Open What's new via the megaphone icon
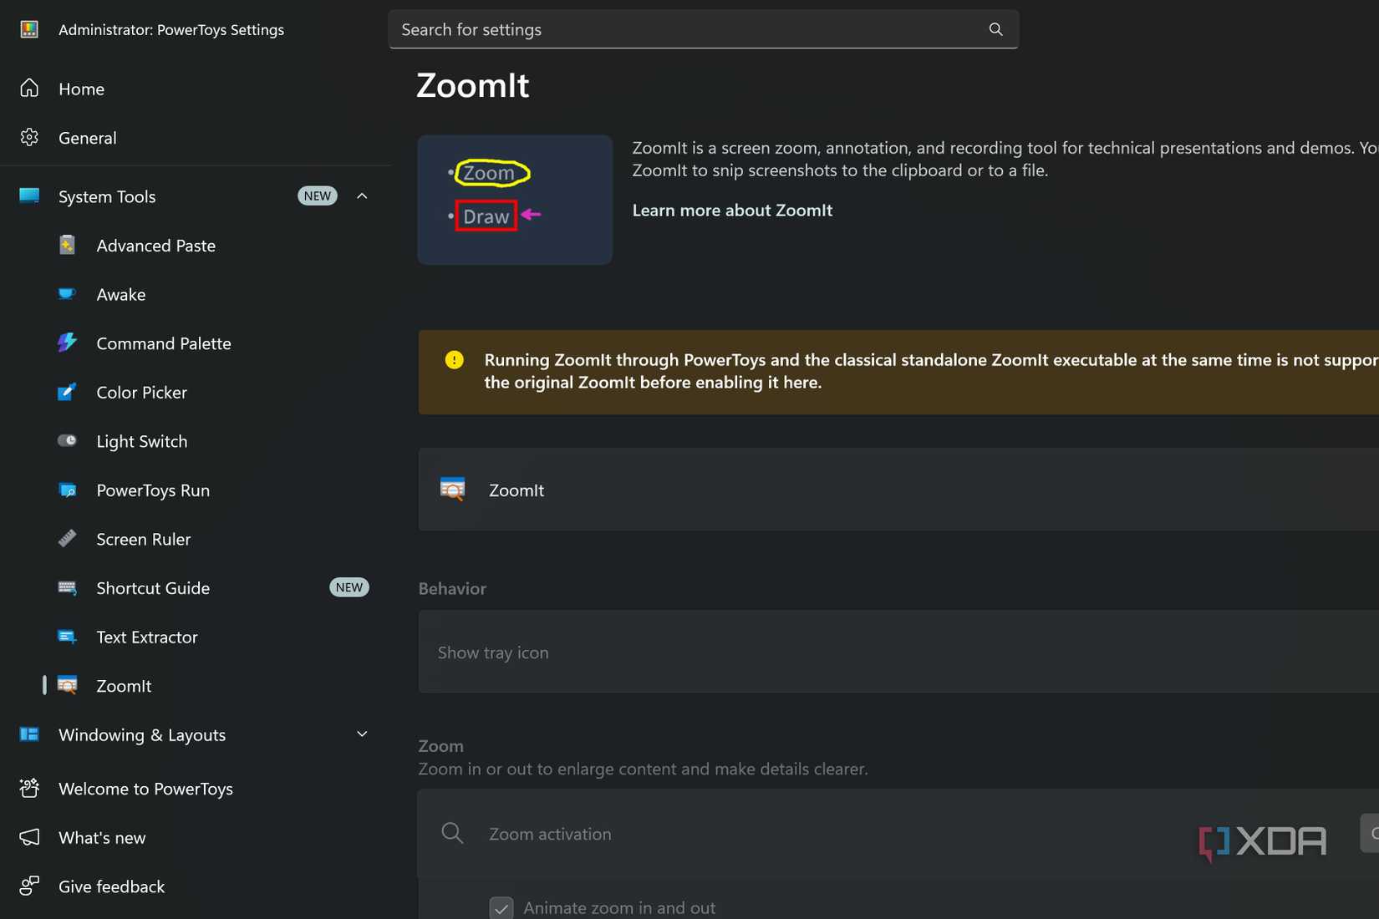 click(29, 837)
